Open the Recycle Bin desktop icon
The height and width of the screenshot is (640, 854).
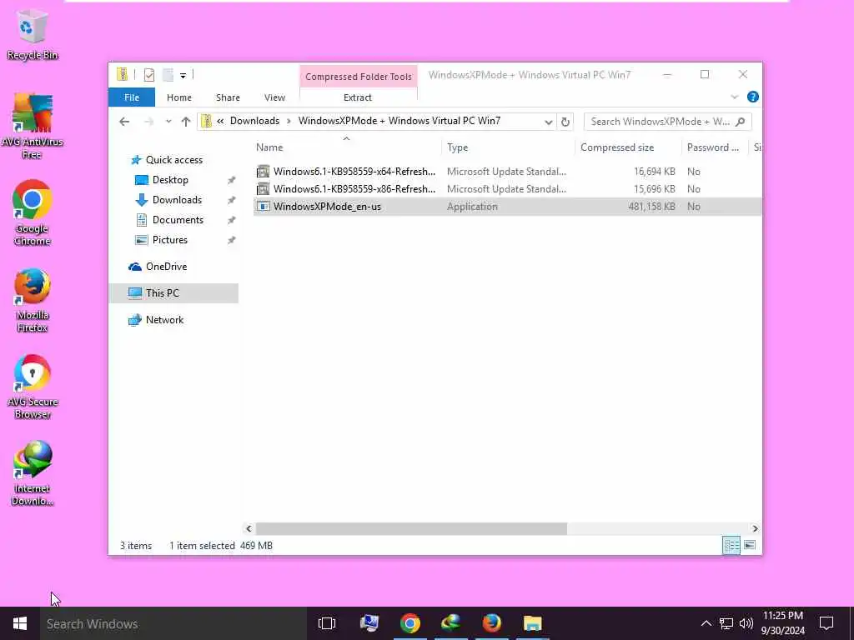33,34
